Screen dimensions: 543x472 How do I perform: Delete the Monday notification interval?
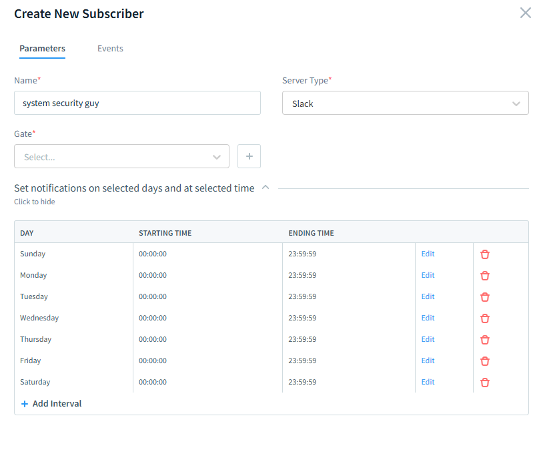click(x=485, y=275)
